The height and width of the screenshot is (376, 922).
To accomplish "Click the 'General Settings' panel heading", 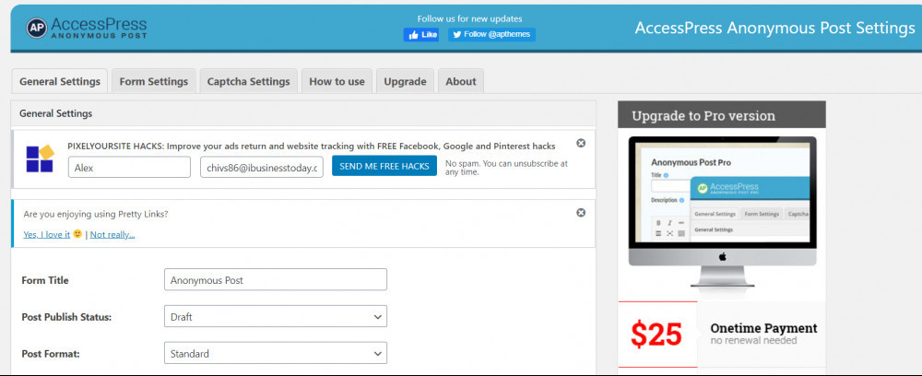I will click(x=56, y=113).
